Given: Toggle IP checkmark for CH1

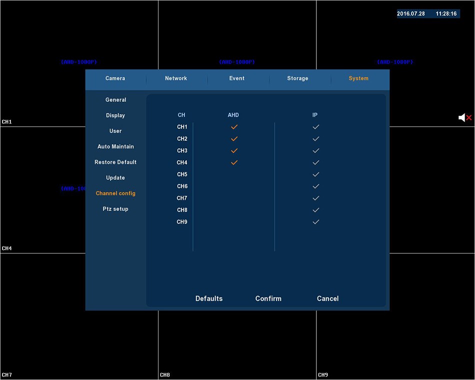Looking at the screenshot, I should tap(315, 127).
